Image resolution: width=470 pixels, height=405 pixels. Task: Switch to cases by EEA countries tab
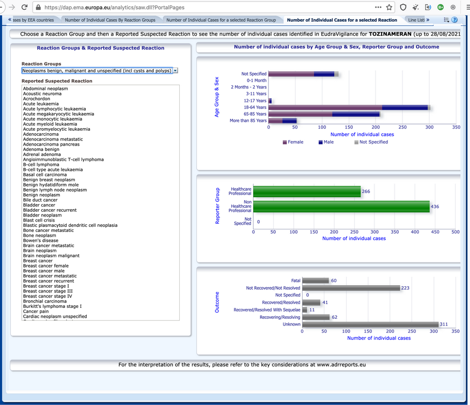pyautogui.click(x=33, y=20)
